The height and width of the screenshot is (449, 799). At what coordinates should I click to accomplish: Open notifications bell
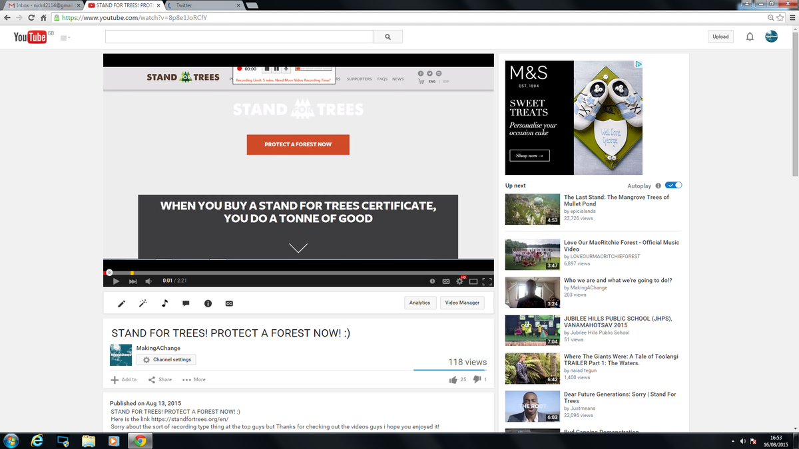click(x=750, y=37)
